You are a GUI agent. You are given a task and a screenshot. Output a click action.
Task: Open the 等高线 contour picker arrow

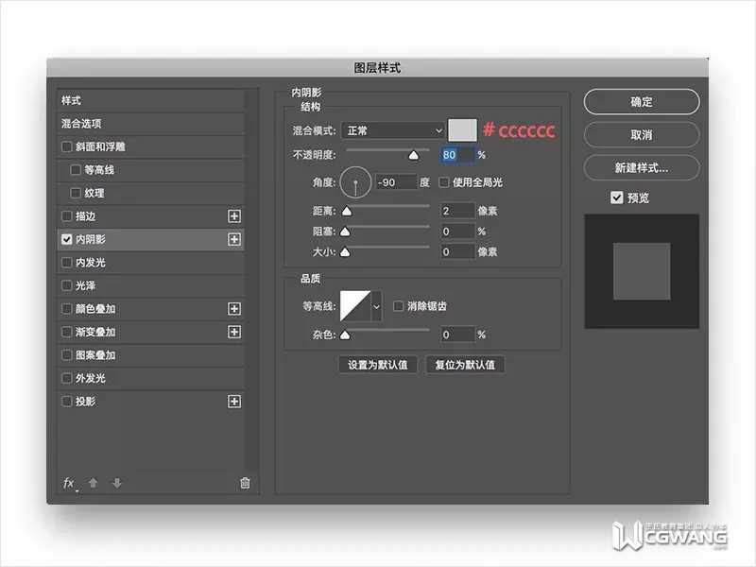[376, 306]
